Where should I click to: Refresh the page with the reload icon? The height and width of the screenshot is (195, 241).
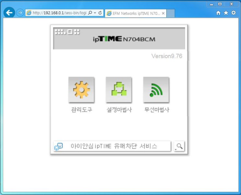point(100,13)
